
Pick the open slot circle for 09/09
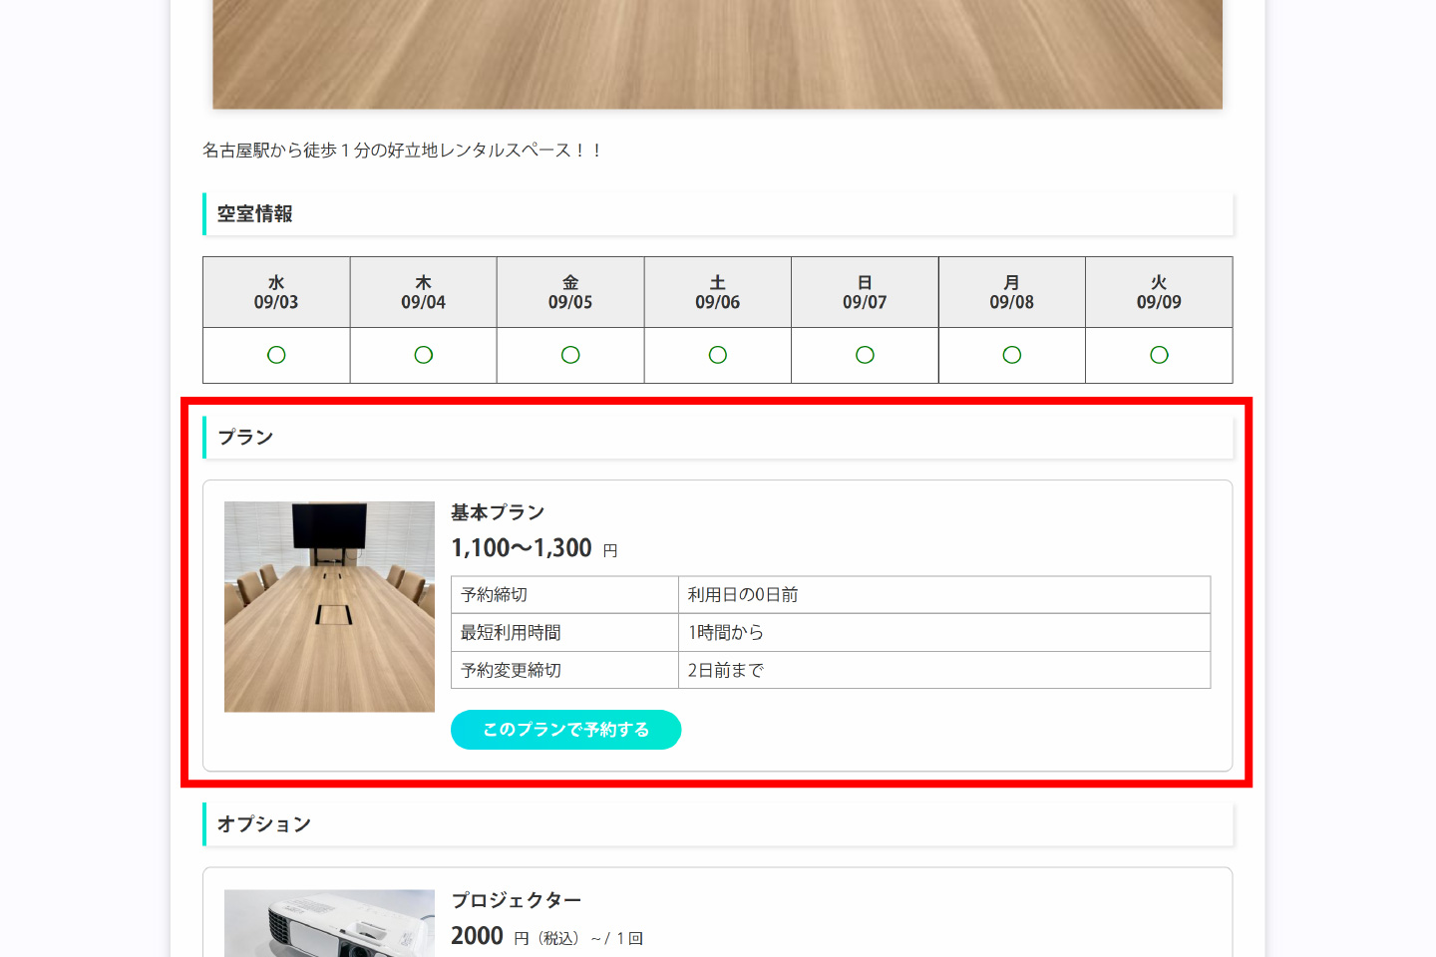coord(1159,355)
